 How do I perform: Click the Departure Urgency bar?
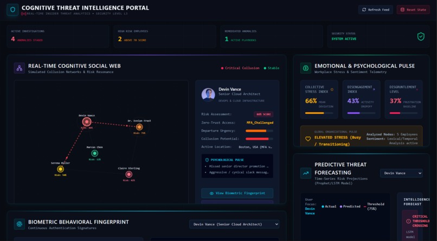pyautogui.click(x=259, y=131)
